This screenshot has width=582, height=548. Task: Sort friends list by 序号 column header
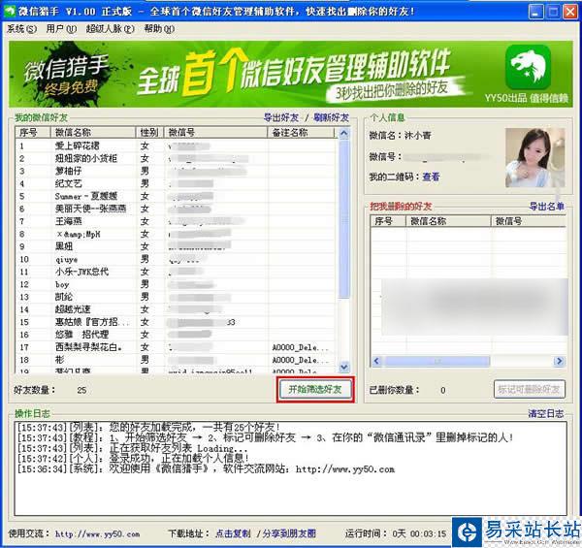pyautogui.click(x=33, y=133)
